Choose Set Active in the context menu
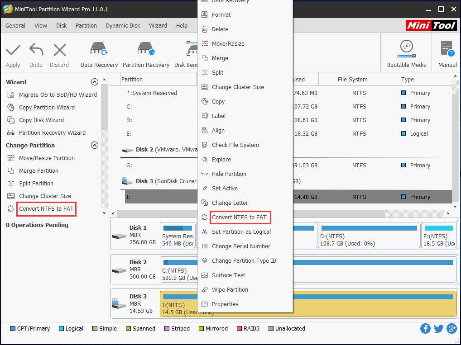Screen dimensions: 461x345 pos(245,188)
